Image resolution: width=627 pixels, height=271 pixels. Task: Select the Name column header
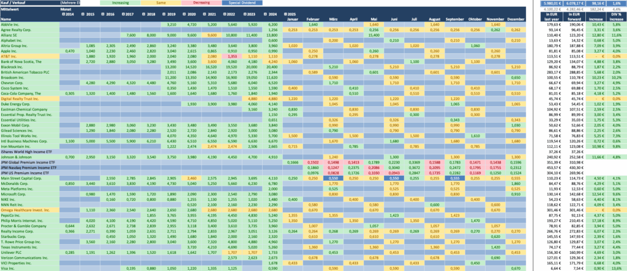6,19
